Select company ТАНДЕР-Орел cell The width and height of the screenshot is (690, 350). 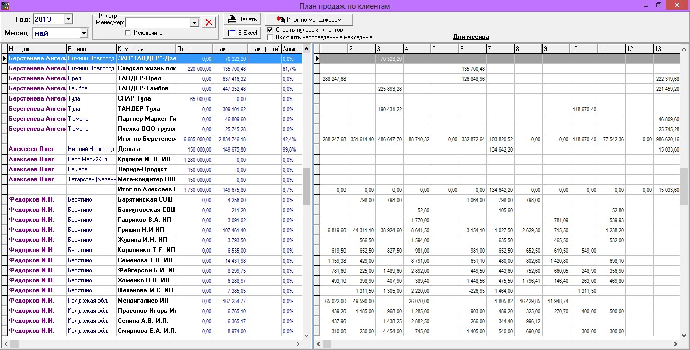[146, 79]
